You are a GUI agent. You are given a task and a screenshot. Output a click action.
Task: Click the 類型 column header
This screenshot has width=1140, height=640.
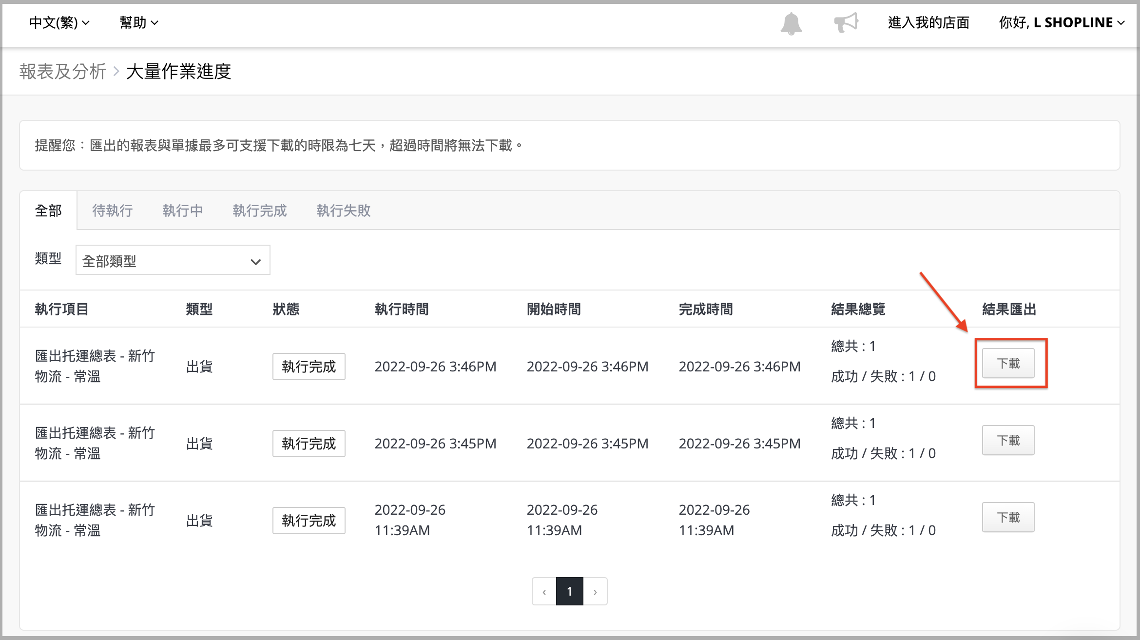(x=199, y=309)
